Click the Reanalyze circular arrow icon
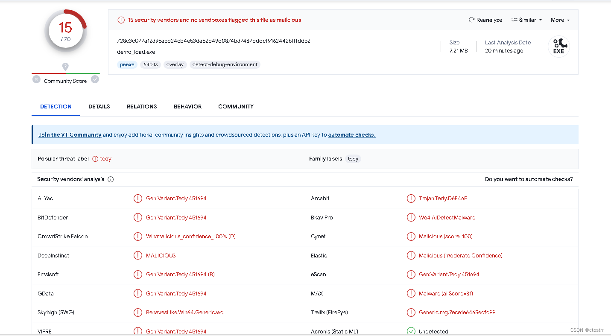 click(x=472, y=20)
